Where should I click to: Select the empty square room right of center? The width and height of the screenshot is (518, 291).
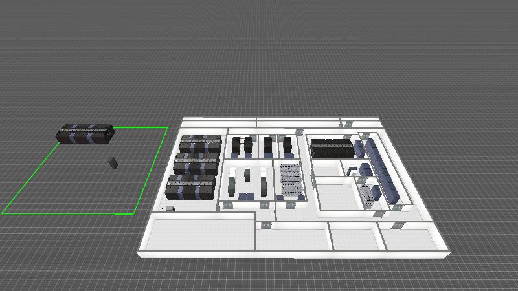[x=336, y=195]
